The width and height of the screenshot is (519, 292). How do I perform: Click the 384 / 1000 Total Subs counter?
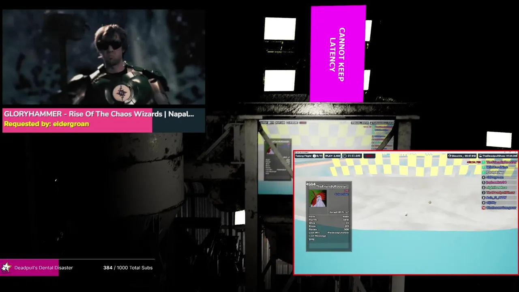coord(128,268)
